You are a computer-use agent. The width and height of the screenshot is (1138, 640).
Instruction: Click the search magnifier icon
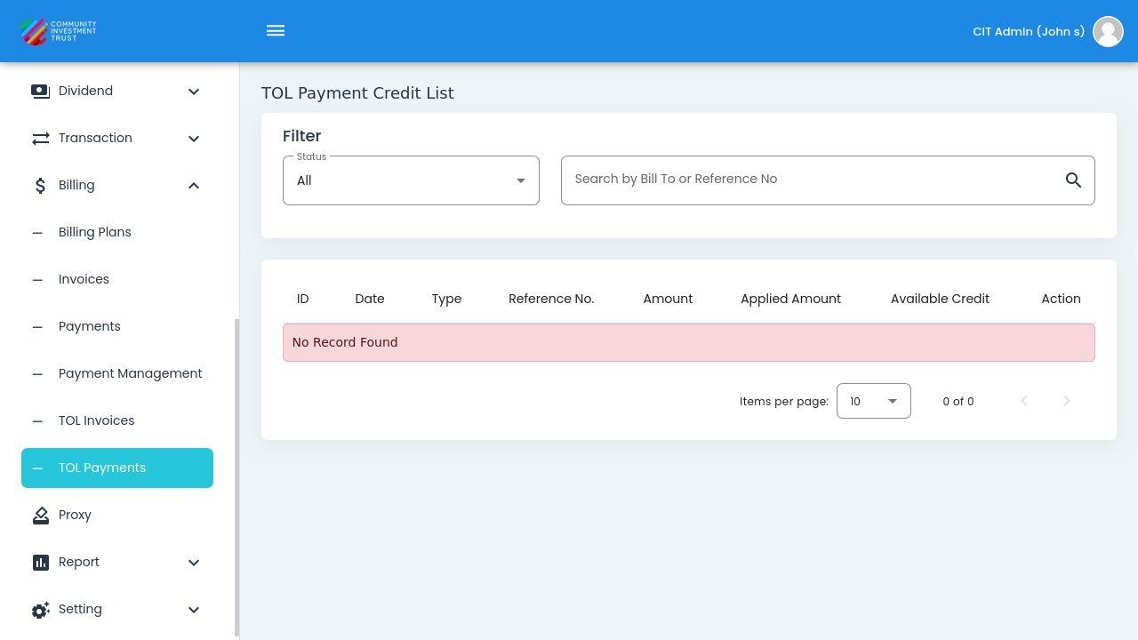1073,180
